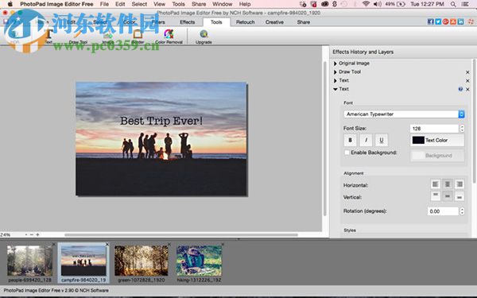Image resolution: width=477 pixels, height=298 pixels.
Task: Toggle bold text formatting
Action: [350, 140]
